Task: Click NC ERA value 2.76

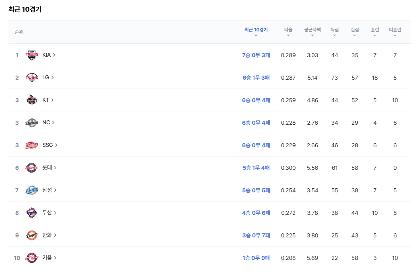Action: [x=312, y=123]
